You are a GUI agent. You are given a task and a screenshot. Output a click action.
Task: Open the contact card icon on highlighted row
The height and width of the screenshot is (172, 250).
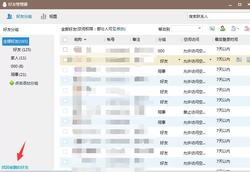click(x=239, y=60)
